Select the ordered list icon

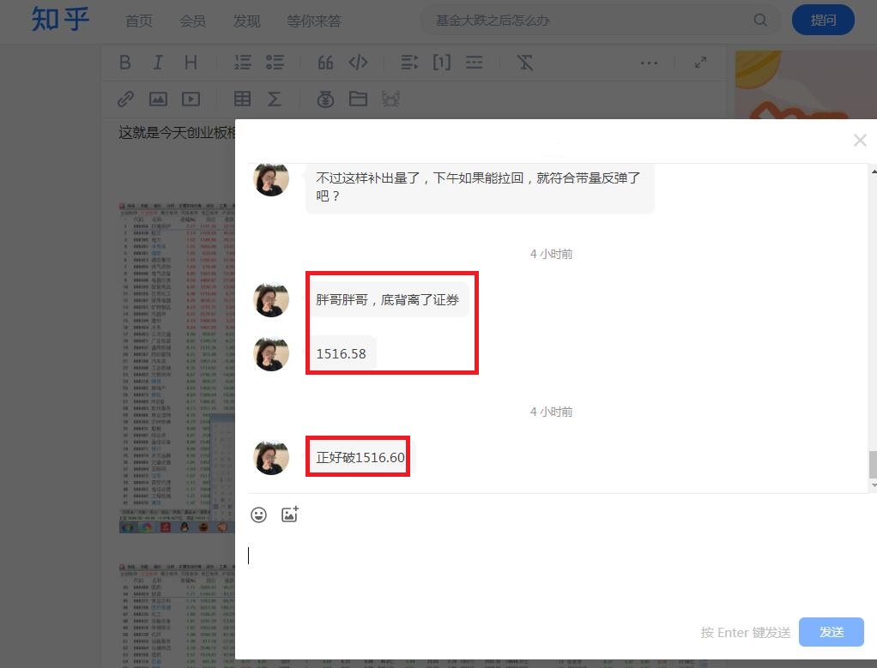coord(243,62)
